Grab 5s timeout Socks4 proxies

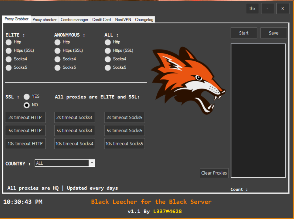point(74,130)
